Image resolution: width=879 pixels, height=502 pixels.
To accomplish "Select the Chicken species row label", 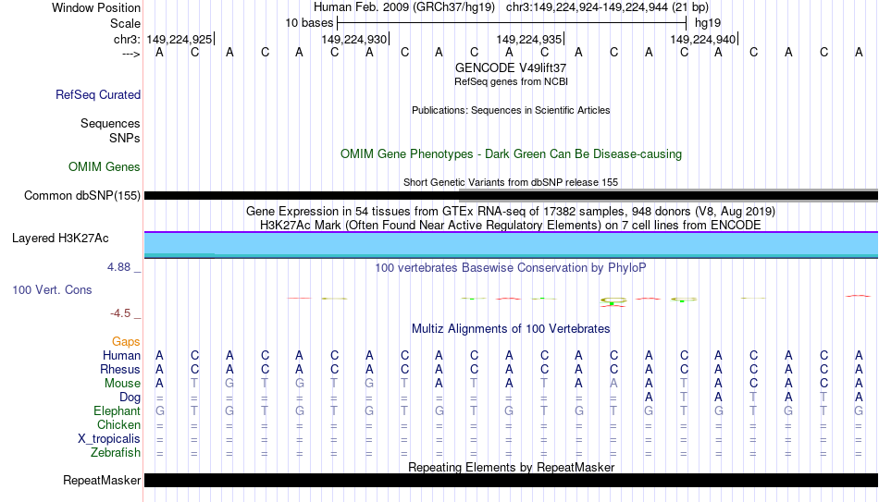I will pyautogui.click(x=118, y=424).
